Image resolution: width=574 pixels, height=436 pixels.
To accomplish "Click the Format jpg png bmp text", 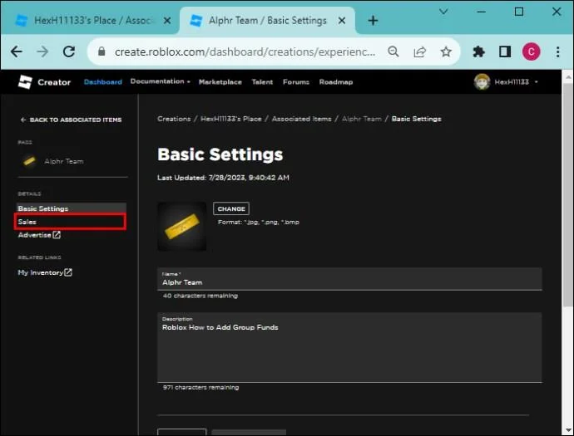I will point(259,222).
